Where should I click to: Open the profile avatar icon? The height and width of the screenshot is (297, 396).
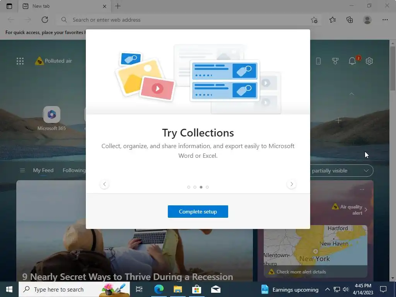pos(367,20)
